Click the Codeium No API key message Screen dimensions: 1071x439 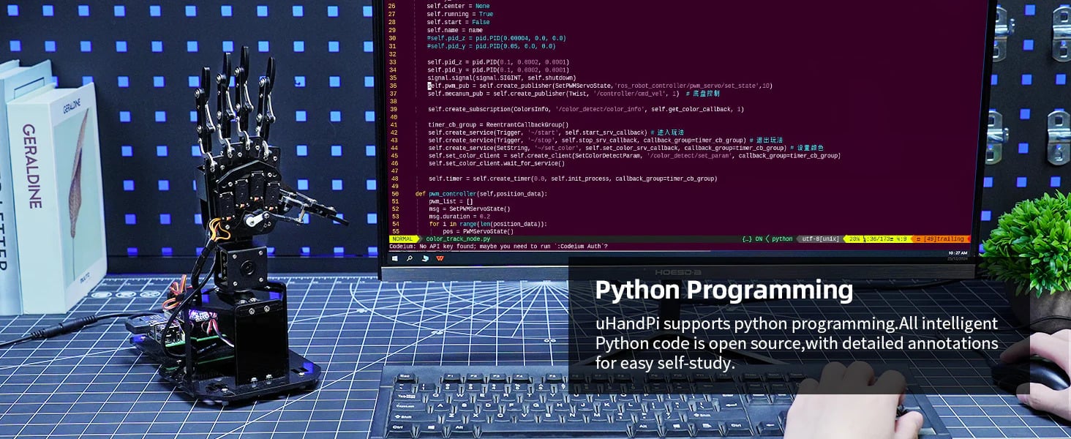coord(498,247)
